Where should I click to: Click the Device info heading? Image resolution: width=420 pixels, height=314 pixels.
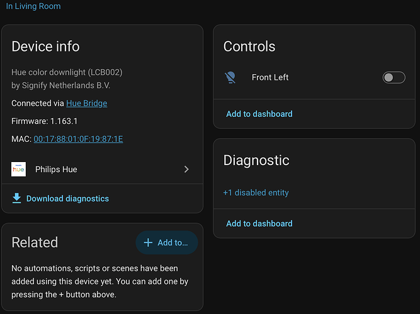coord(45,46)
